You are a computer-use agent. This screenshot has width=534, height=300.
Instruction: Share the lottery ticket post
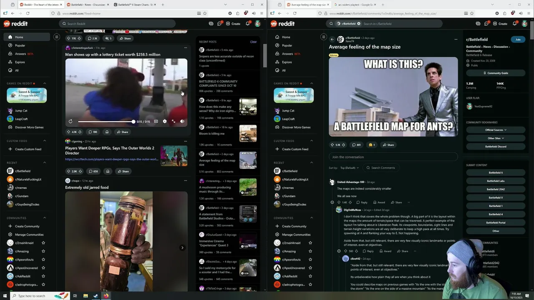123,132
